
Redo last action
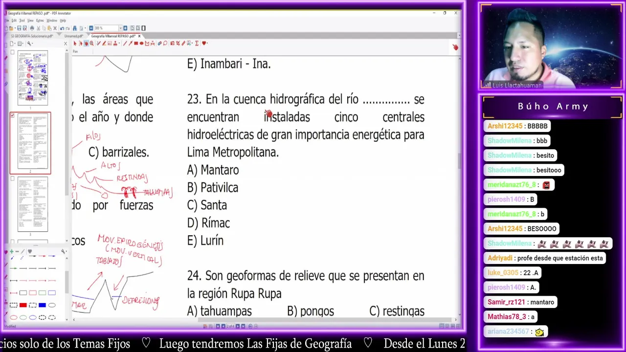pos(67,28)
